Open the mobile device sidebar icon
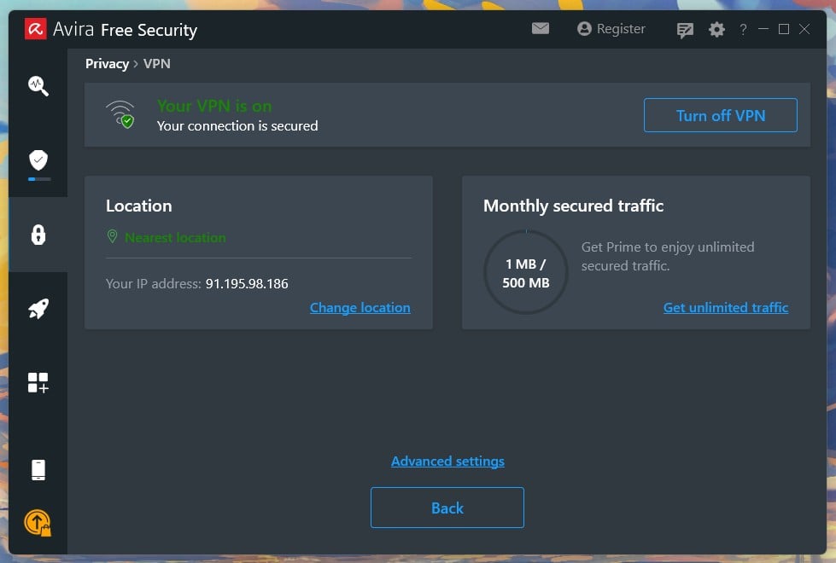836x563 pixels. point(38,470)
